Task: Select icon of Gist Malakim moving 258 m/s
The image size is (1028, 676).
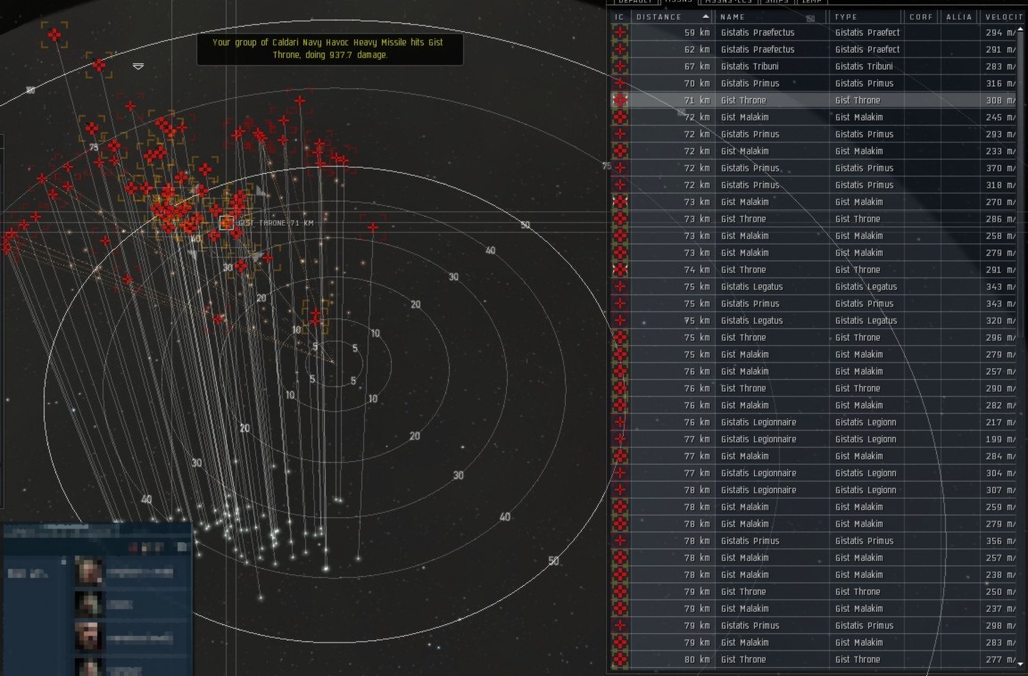Action: pos(619,235)
